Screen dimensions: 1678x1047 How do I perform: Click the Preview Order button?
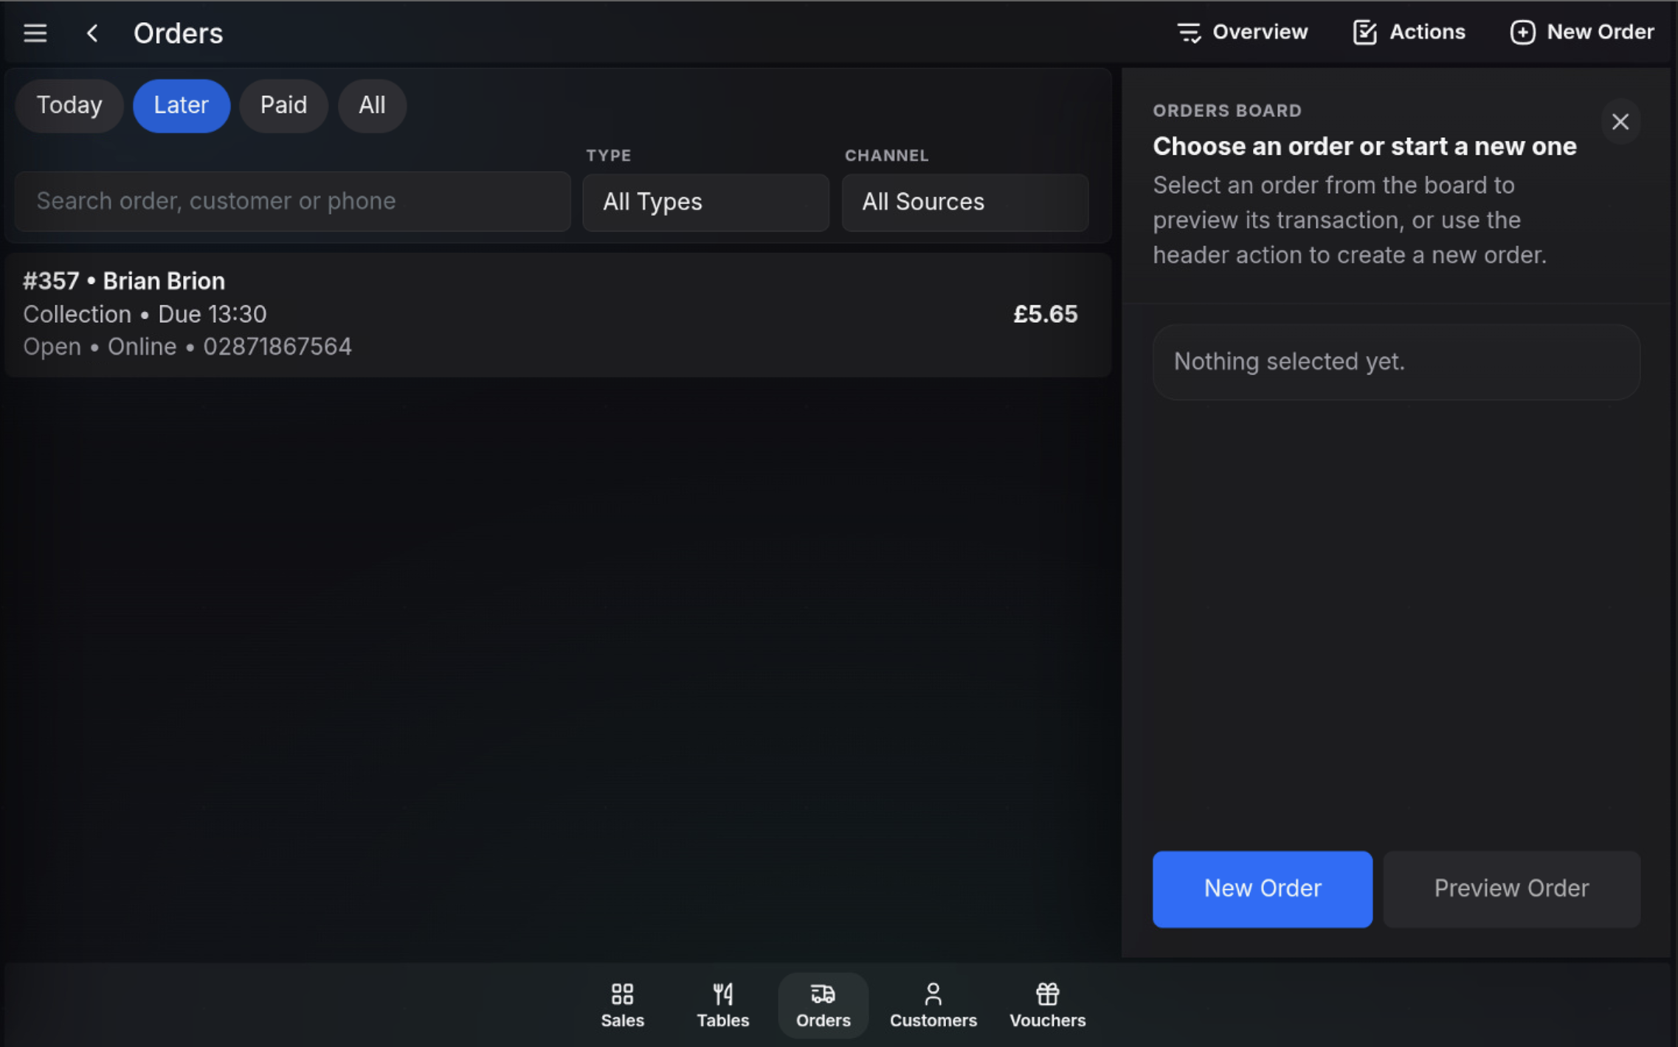pyautogui.click(x=1511, y=888)
